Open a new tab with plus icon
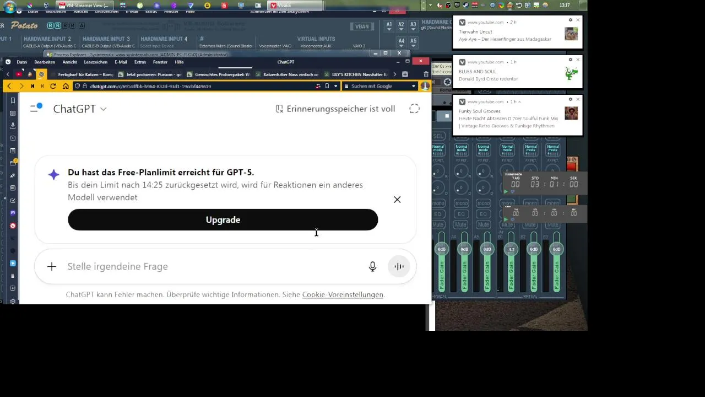The height and width of the screenshot is (397, 705). 405,74
